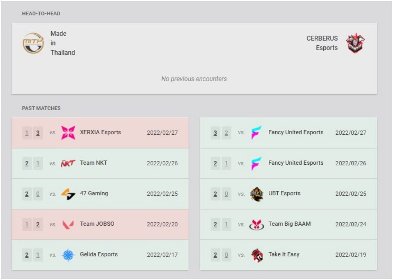Image resolution: width=393 pixels, height=280 pixels.
Task: Click score 1 in Team Big BAAM row
Action: (x=226, y=224)
